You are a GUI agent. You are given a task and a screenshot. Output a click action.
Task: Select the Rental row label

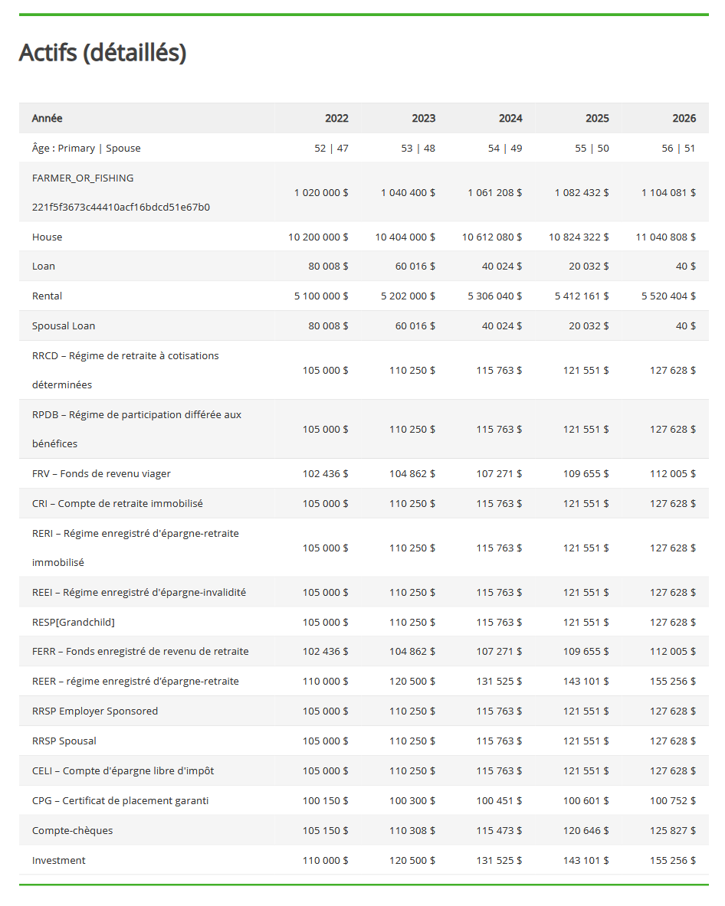pos(47,296)
